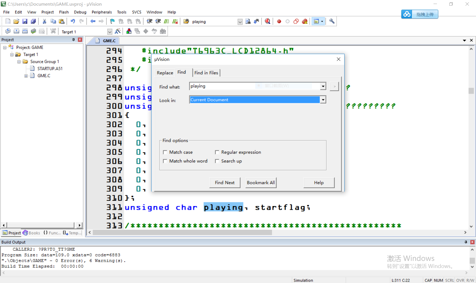The image size is (476, 283).
Task: Click the Find Next button
Action: [225, 183]
